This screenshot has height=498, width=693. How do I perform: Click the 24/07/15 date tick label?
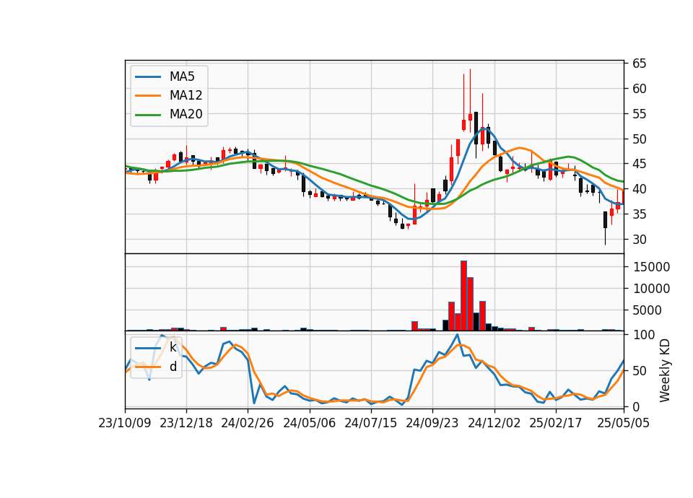[x=371, y=423]
